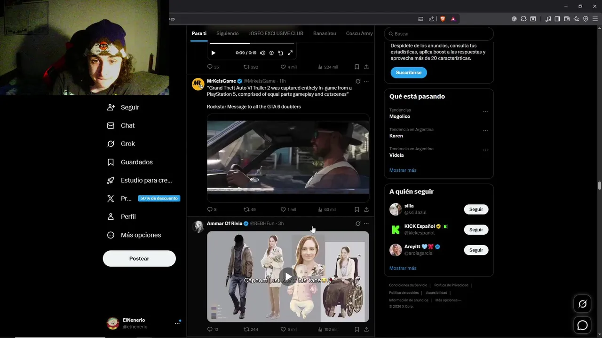Screen dimensions: 602x338
Task: Repost the Ammar post with 244 reposts
Action: click(251, 329)
